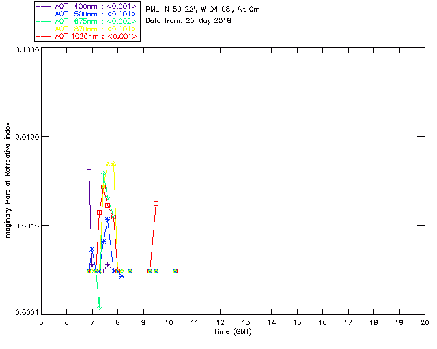Click the 'Imaginary Part of Refractive index' axis label
Screen dimensions: 437x349
(8, 181)
